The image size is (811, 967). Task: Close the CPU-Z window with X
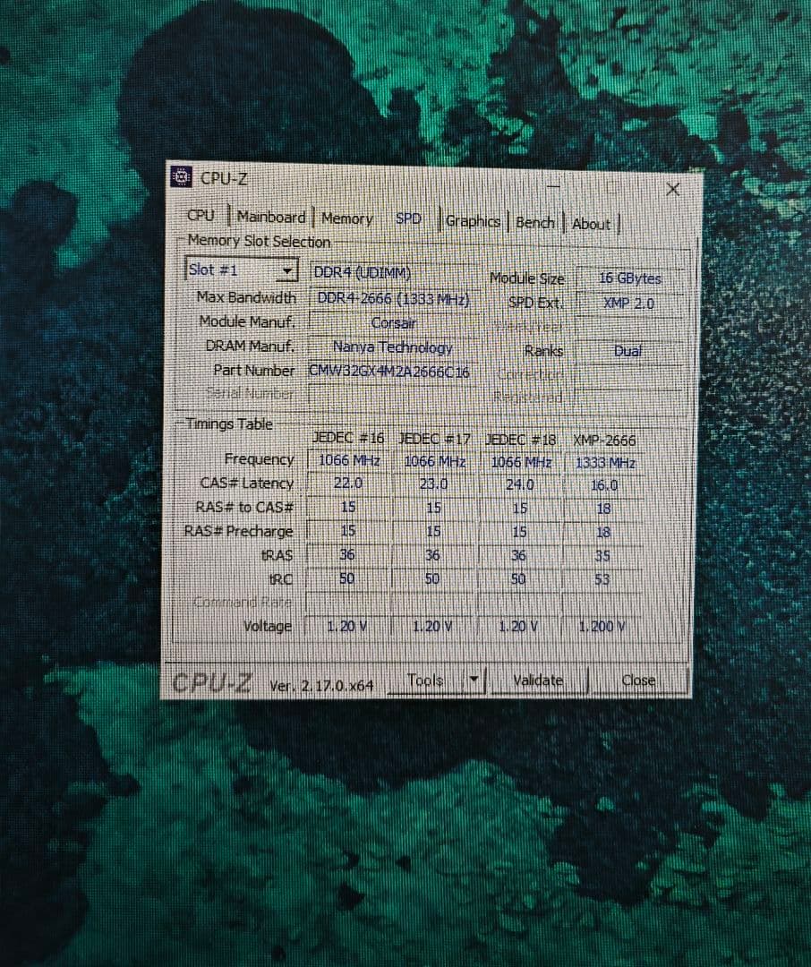pos(673,189)
